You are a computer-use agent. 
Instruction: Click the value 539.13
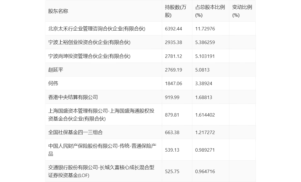172,150
